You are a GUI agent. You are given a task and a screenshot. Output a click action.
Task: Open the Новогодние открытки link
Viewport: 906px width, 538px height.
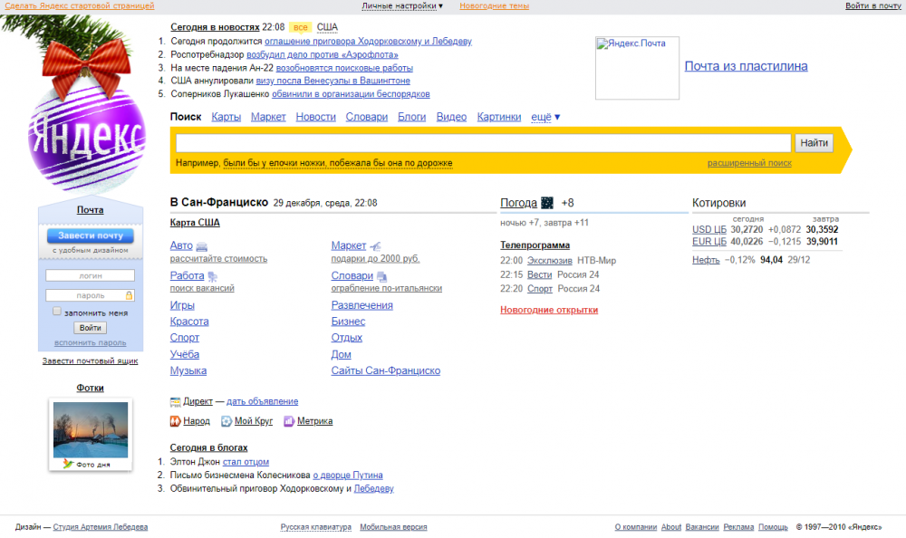point(549,310)
